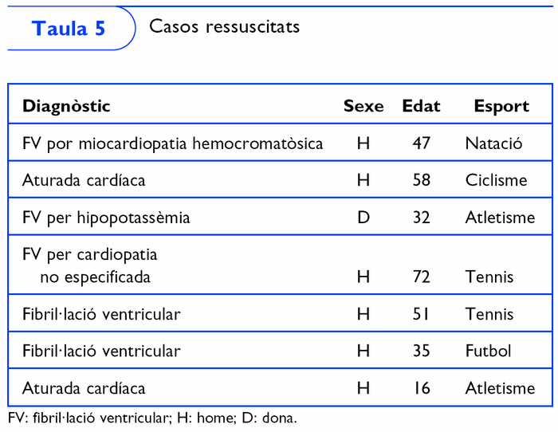
Task: Click the "FV per hipopotassèmia" diagnosis
Action: pos(106,217)
